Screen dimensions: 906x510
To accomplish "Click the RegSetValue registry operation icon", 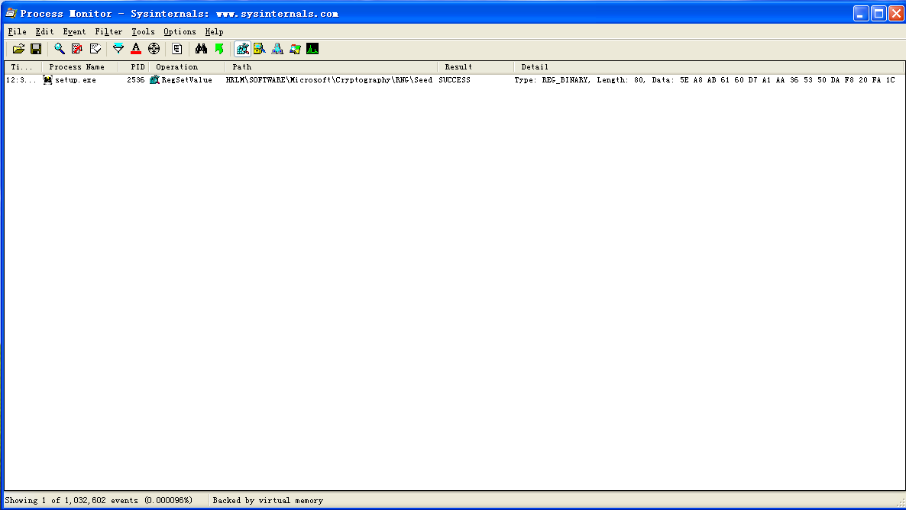I will (154, 79).
